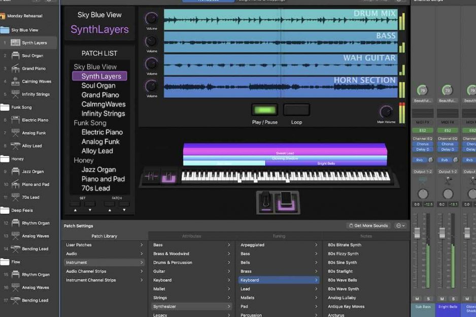
Task: Open the Honey set folder icon
Action: [x=5, y=159]
